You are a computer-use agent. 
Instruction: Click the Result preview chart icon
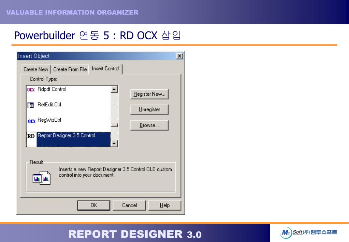41,178
